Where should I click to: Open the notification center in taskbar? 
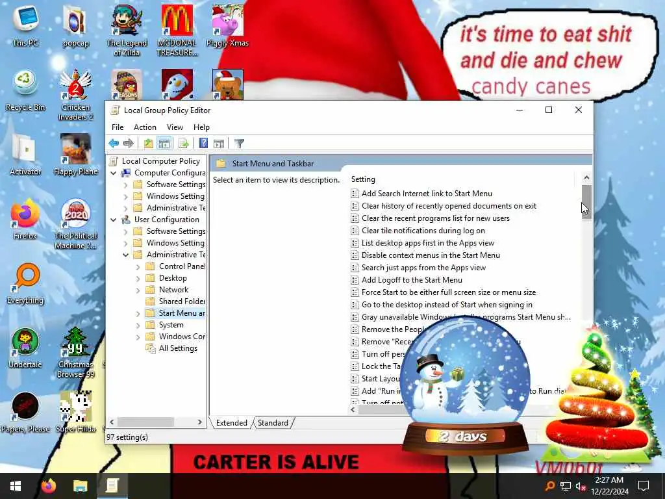[x=644, y=486]
